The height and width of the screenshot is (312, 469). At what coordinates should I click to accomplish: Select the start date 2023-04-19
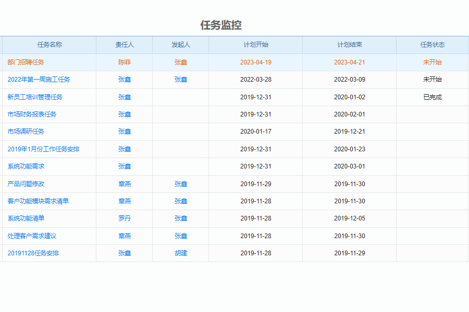pyautogui.click(x=256, y=62)
